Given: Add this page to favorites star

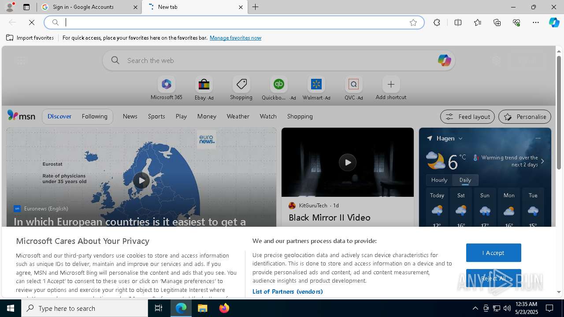Looking at the screenshot, I should click(413, 22).
